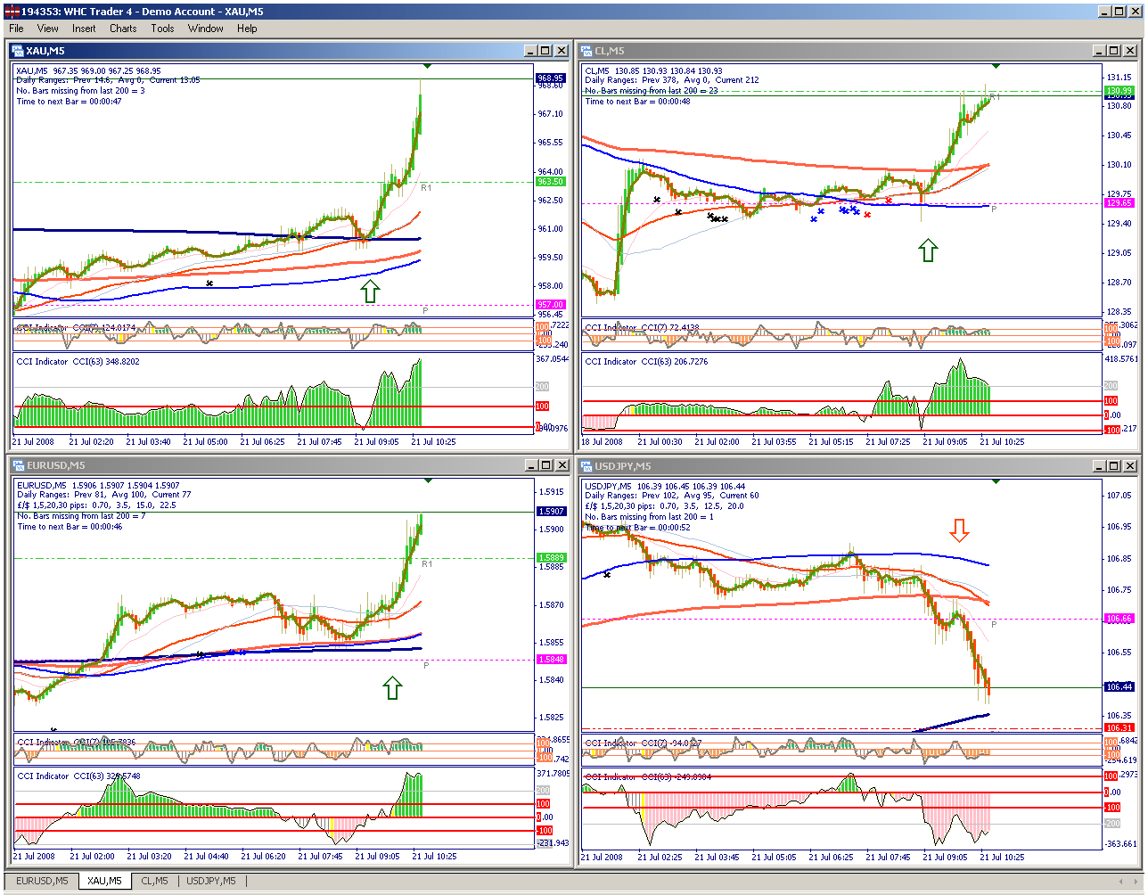Click 'Daily Ranges: Prev 102' line in USDJPY chart
The image size is (1148, 895).
tap(672, 496)
